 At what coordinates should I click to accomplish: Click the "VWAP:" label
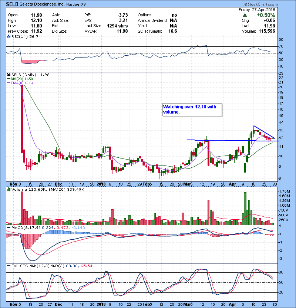(x=91, y=31)
